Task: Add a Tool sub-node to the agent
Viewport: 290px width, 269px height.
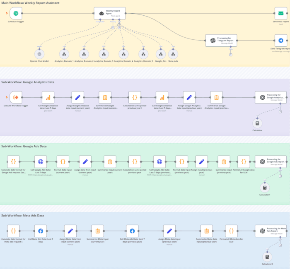Action: point(119,28)
